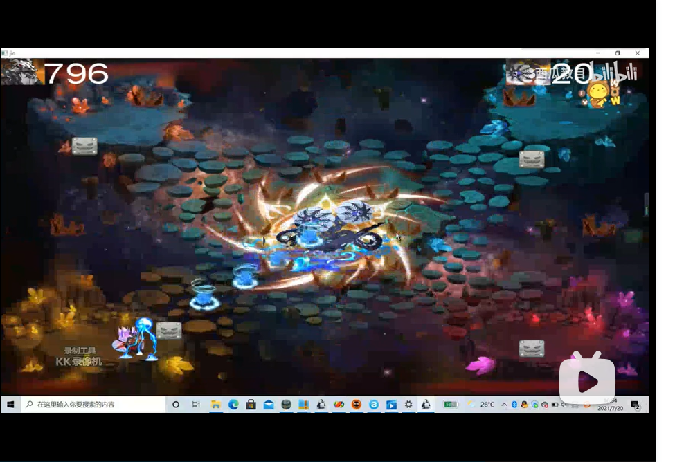Screen dimensions: 675x462
Task: Click the player avatar portrait beside 796
Action: pyautogui.click(x=22, y=71)
